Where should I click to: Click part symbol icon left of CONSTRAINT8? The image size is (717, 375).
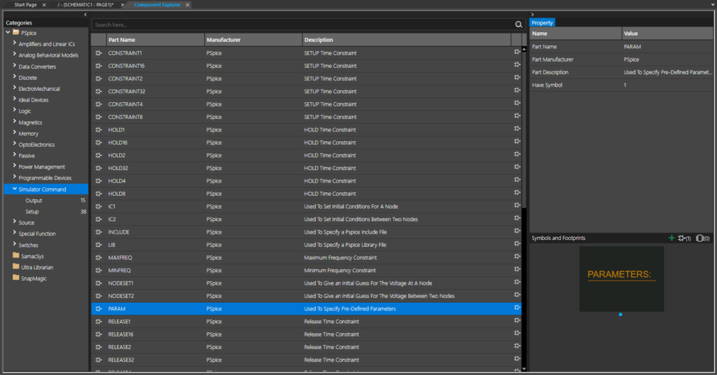[x=98, y=117]
